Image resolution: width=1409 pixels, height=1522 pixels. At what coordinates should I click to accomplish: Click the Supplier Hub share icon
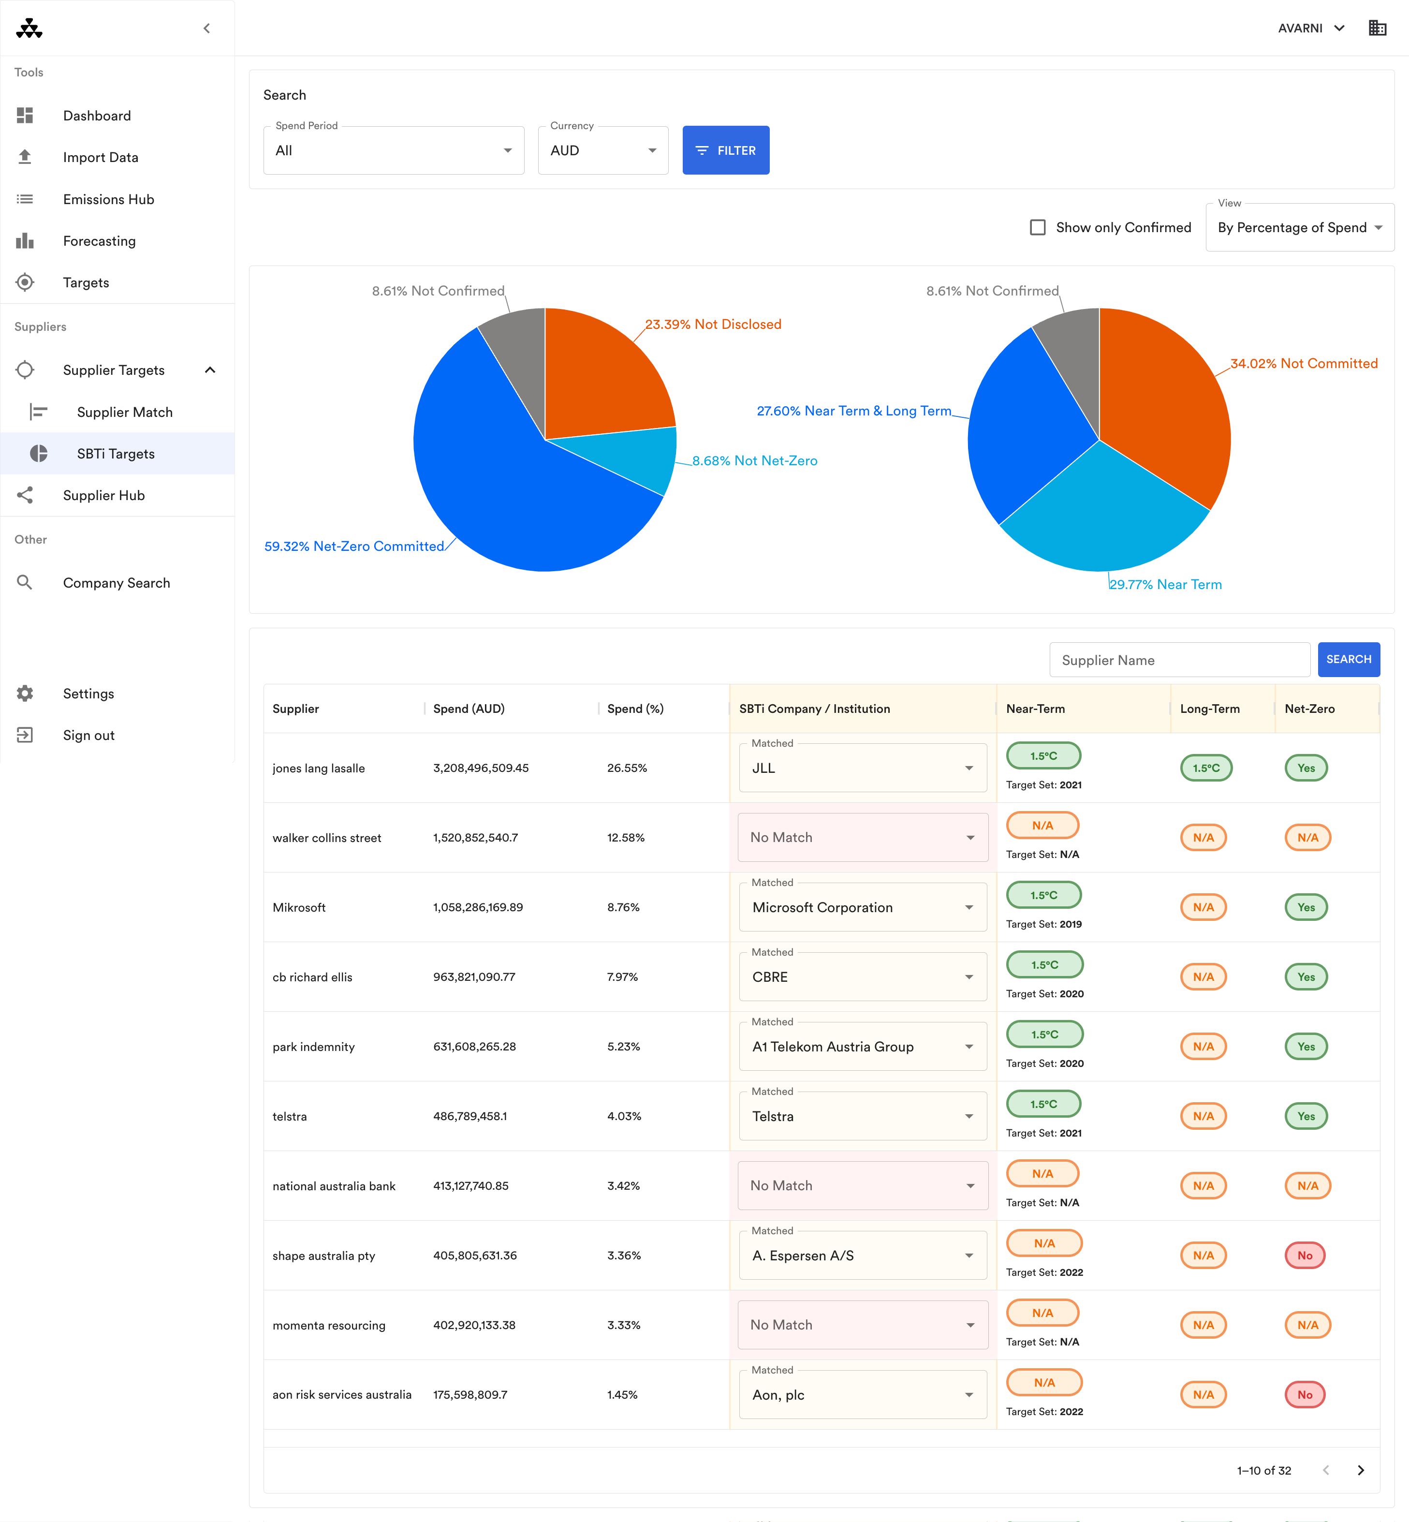(24, 495)
